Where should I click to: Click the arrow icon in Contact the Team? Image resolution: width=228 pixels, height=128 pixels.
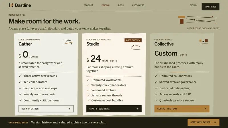point(205,109)
